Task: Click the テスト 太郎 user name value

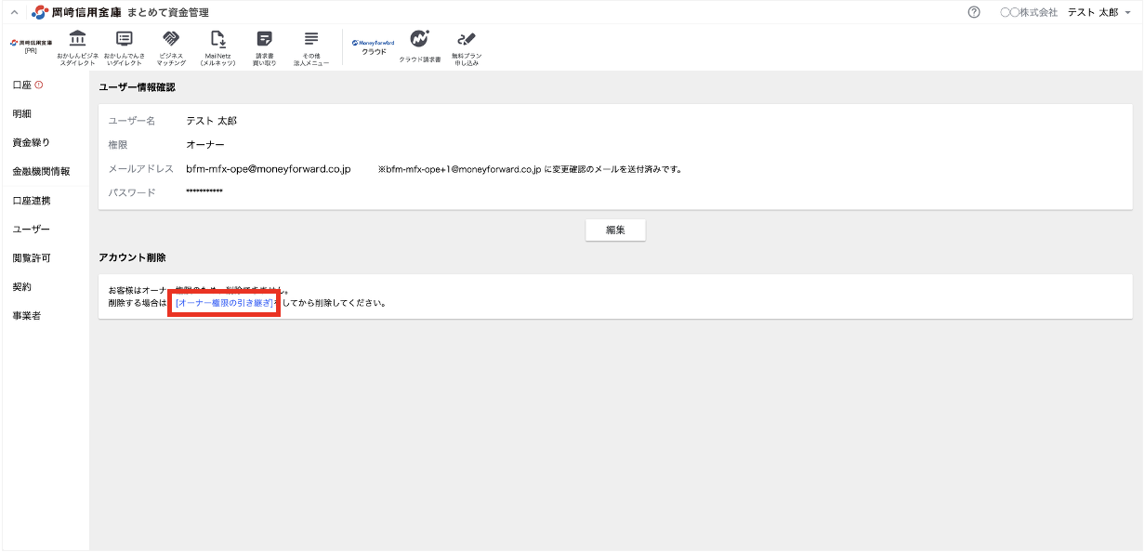Action: pyautogui.click(x=211, y=121)
